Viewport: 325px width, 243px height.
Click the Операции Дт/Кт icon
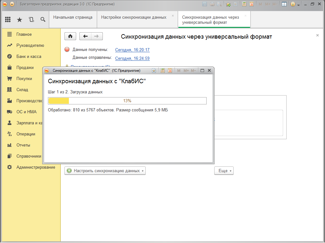point(10,134)
